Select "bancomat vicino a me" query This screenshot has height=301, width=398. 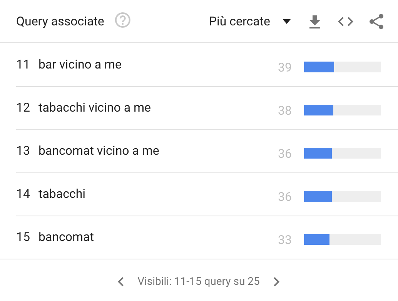coord(99,151)
